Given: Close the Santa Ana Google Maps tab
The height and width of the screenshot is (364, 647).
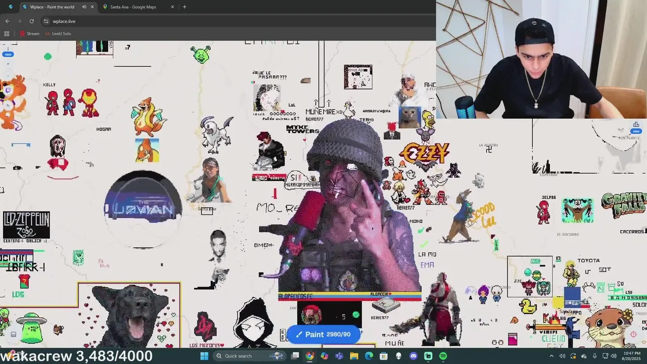Looking at the screenshot, I should (x=172, y=7).
